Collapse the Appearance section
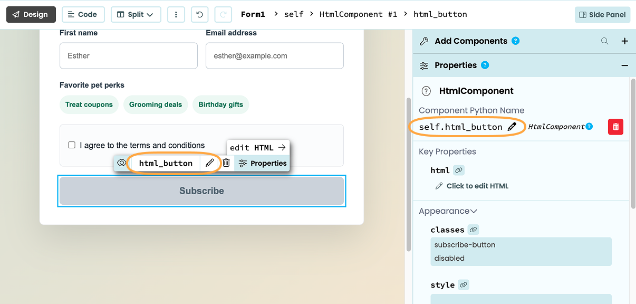This screenshot has width=636, height=304. coord(448,211)
